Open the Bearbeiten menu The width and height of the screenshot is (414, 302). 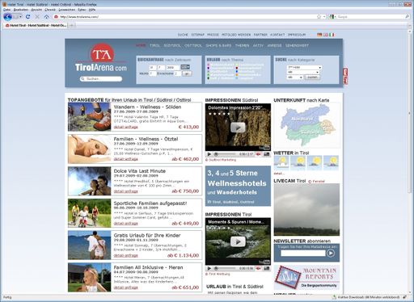[x=21, y=10]
